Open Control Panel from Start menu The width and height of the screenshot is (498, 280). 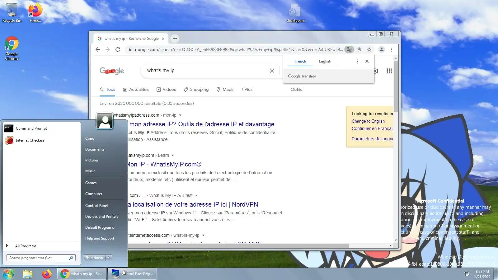[96, 206]
